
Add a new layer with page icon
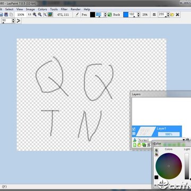(x=135, y=145)
